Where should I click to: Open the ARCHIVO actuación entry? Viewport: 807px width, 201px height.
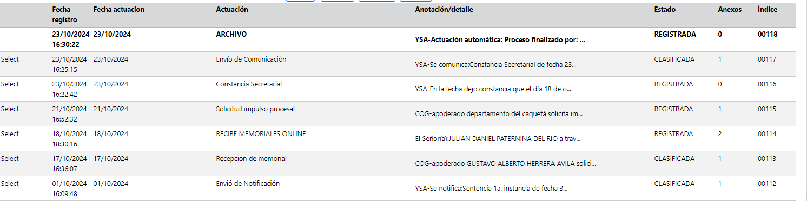click(x=231, y=34)
